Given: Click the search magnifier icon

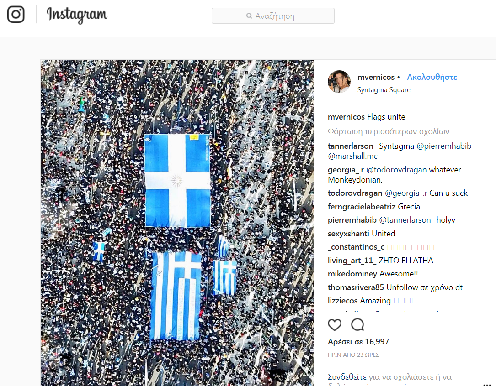Looking at the screenshot, I should click(x=249, y=16).
